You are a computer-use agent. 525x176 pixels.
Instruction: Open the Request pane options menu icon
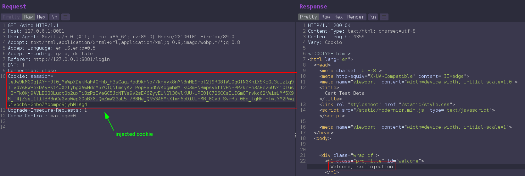pos(65,17)
